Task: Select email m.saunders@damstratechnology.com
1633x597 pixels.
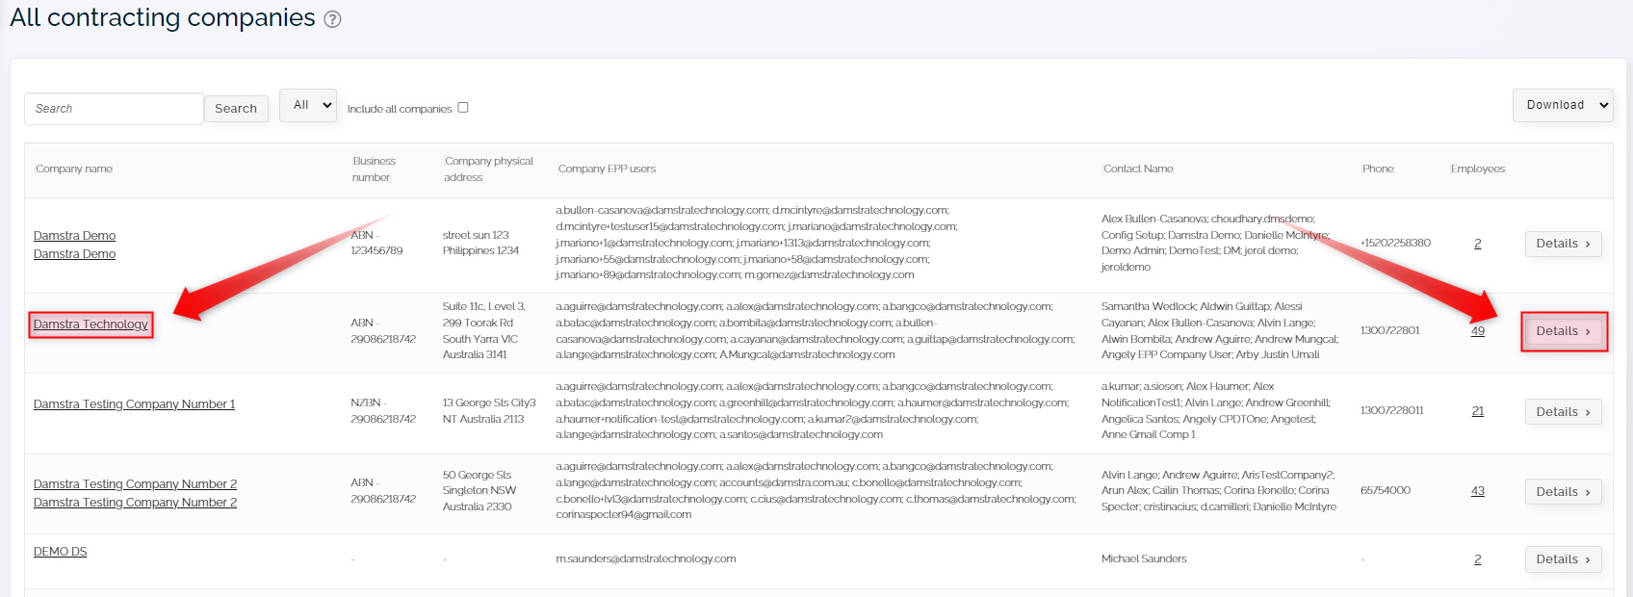Action: click(x=646, y=558)
